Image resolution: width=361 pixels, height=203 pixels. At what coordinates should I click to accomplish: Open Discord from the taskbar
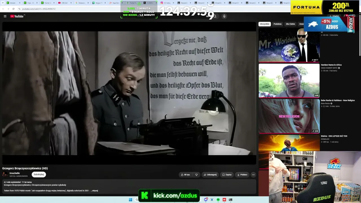(206, 200)
